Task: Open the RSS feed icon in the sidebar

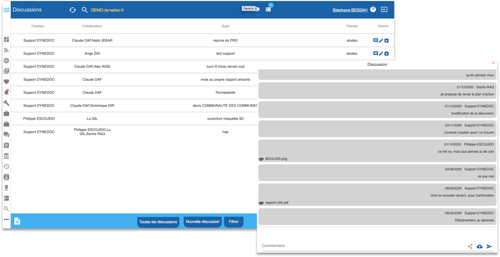Action: click(x=6, y=50)
